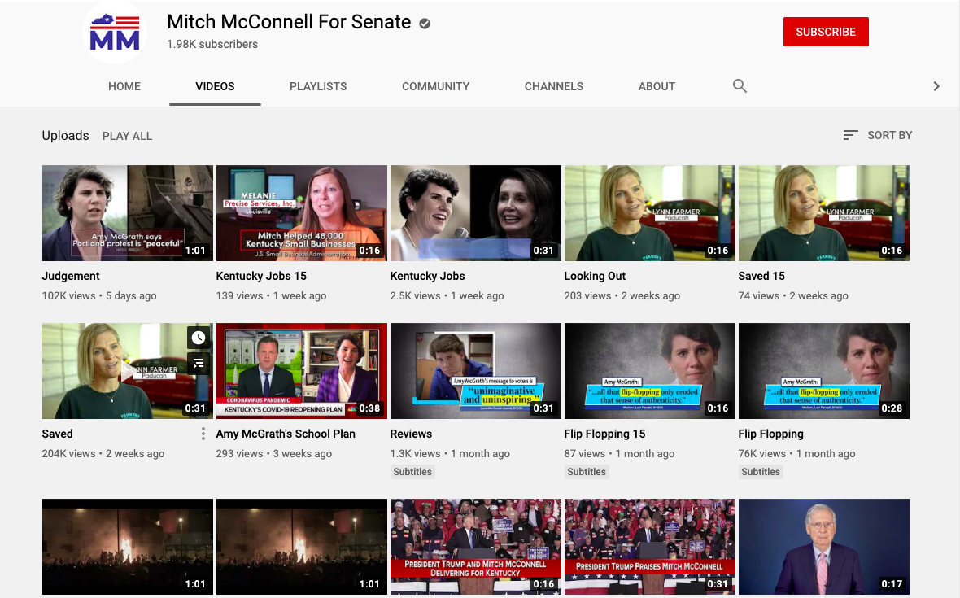Click the Flip Flopping 0:28 thumbnail
The height and width of the screenshot is (598, 960).
pyautogui.click(x=824, y=371)
